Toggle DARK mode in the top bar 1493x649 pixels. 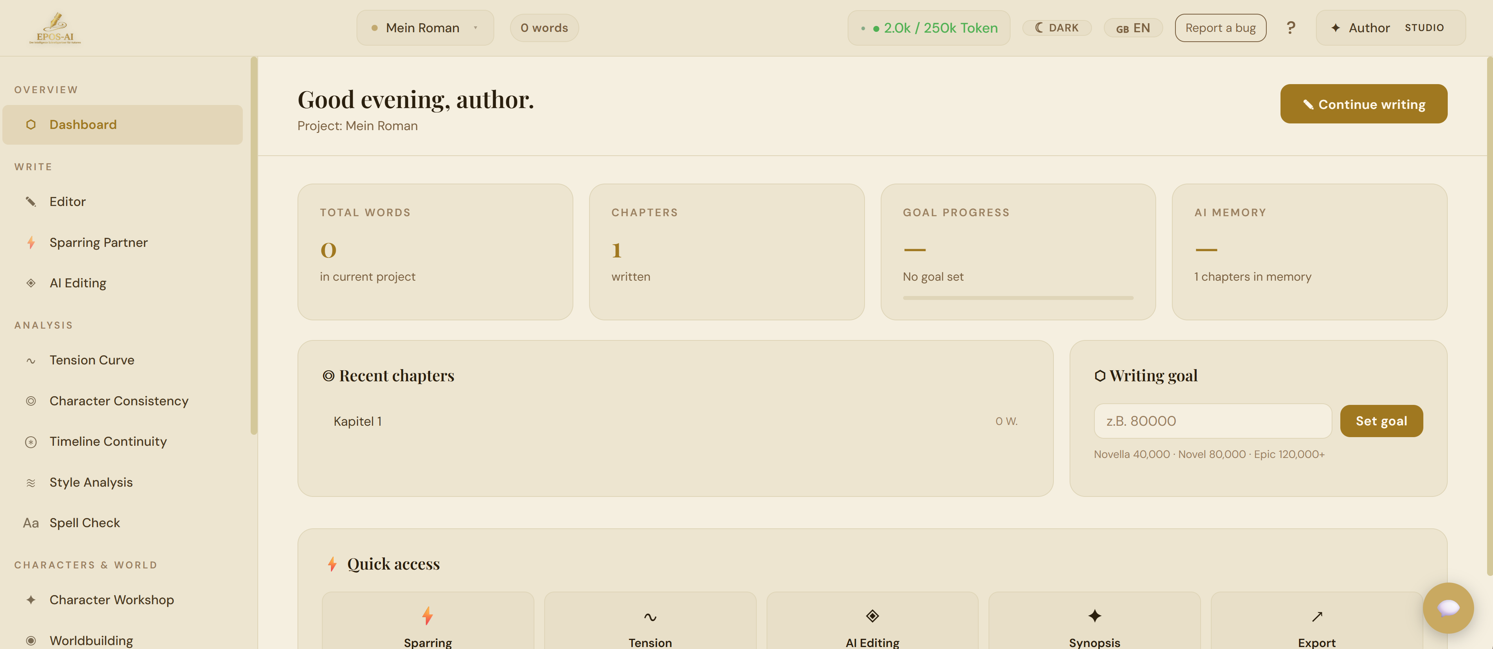coord(1057,27)
